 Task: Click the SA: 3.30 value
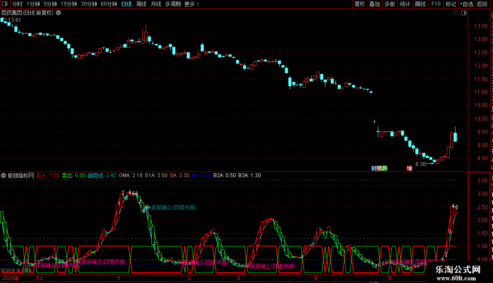[179, 176]
